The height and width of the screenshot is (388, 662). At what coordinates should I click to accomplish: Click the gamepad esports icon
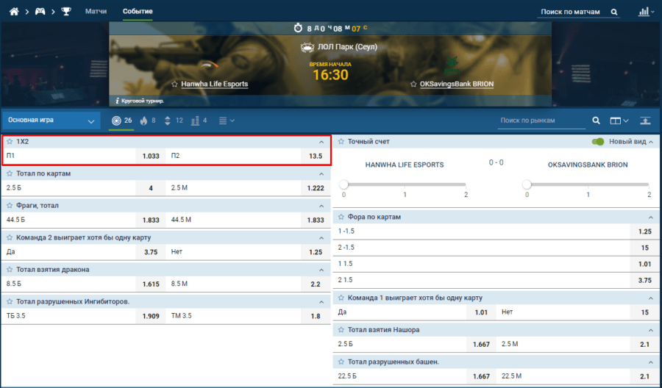click(40, 12)
